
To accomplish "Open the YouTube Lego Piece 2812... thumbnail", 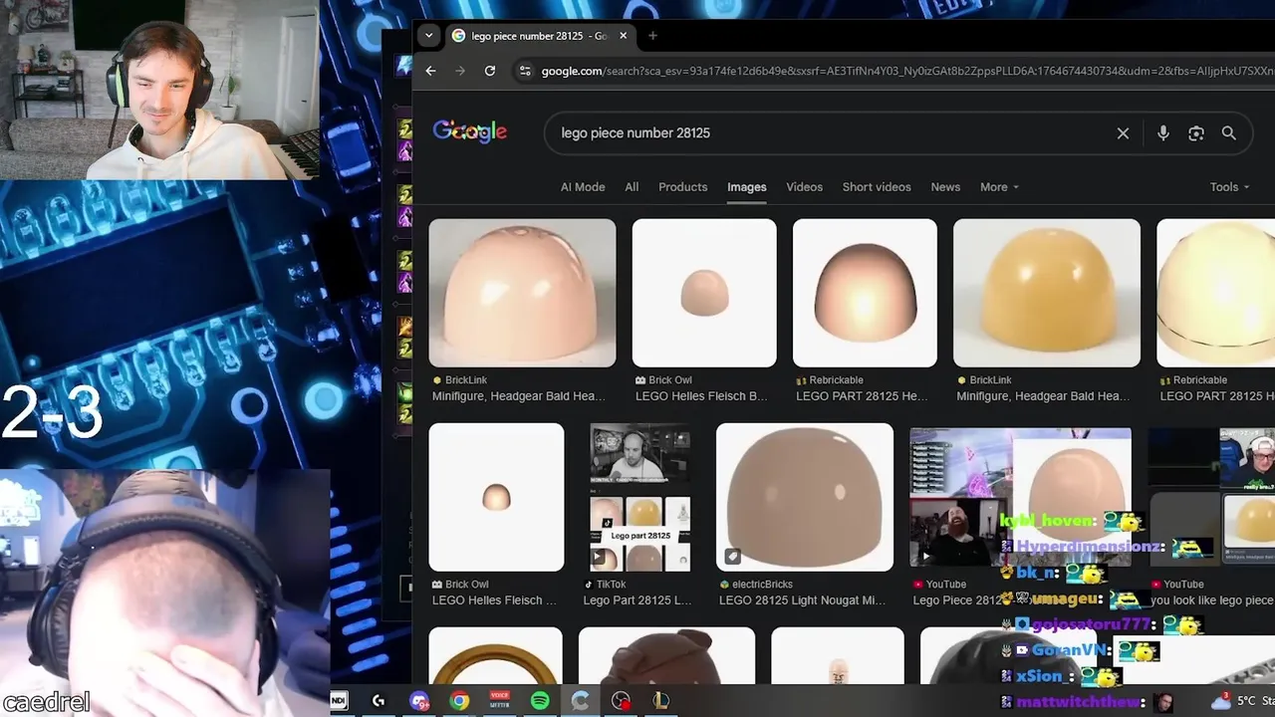I will pyautogui.click(x=1020, y=497).
